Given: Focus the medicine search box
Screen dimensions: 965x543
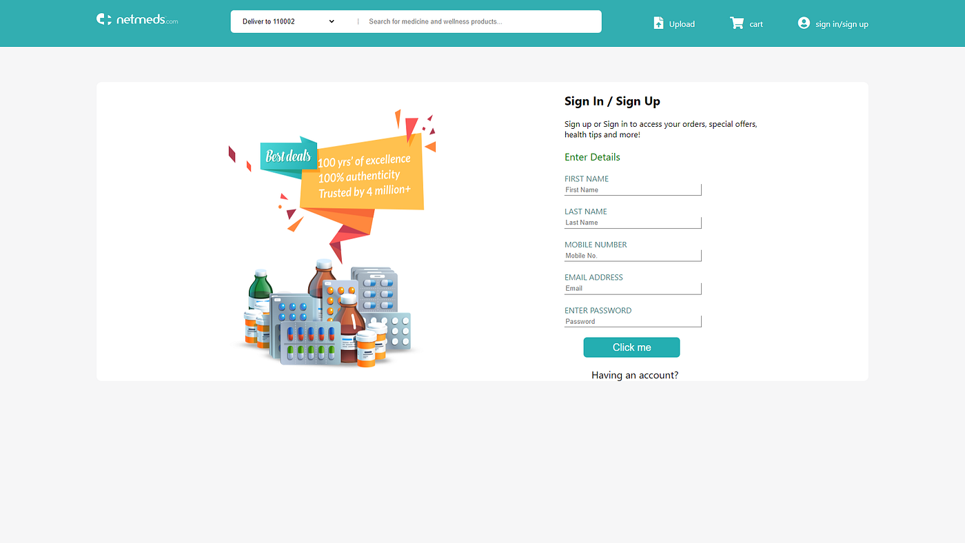Looking at the screenshot, I should click(x=481, y=21).
